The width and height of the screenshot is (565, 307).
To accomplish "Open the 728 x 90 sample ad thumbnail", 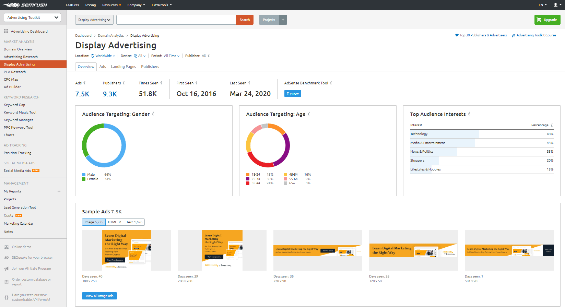I will [318, 250].
